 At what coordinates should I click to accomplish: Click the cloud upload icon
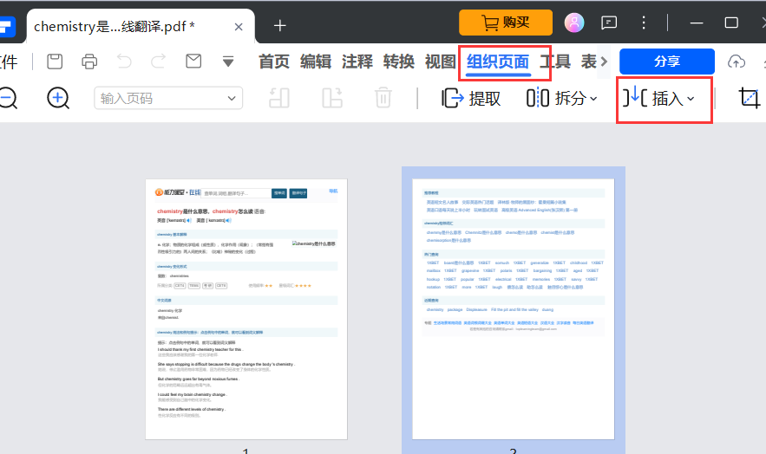point(737,62)
